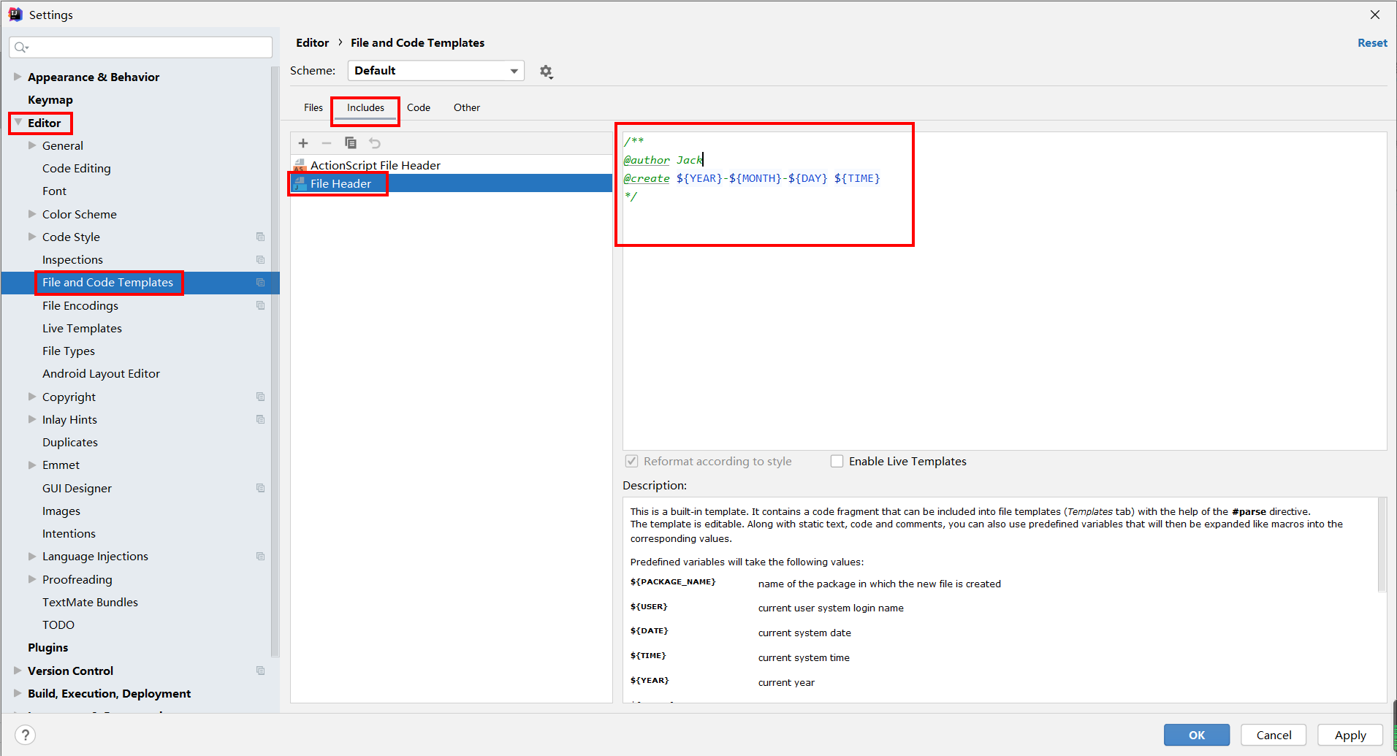Open Android Layout Editor settings
This screenshot has height=756, width=1397.
pyautogui.click(x=101, y=373)
